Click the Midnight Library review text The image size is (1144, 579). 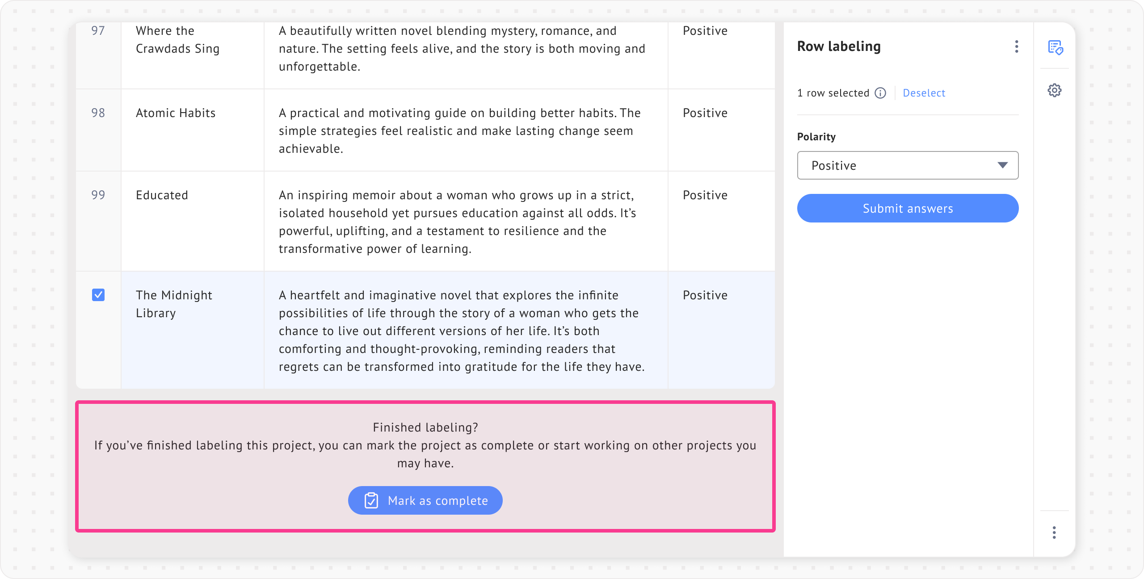pos(461,331)
